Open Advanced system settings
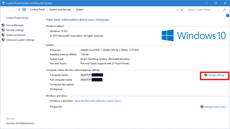The height and width of the screenshot is (129, 230). [20, 40]
